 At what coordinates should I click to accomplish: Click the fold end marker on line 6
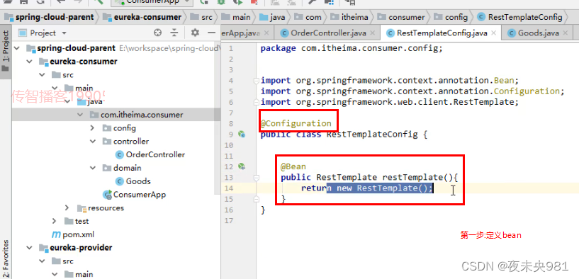click(x=257, y=102)
